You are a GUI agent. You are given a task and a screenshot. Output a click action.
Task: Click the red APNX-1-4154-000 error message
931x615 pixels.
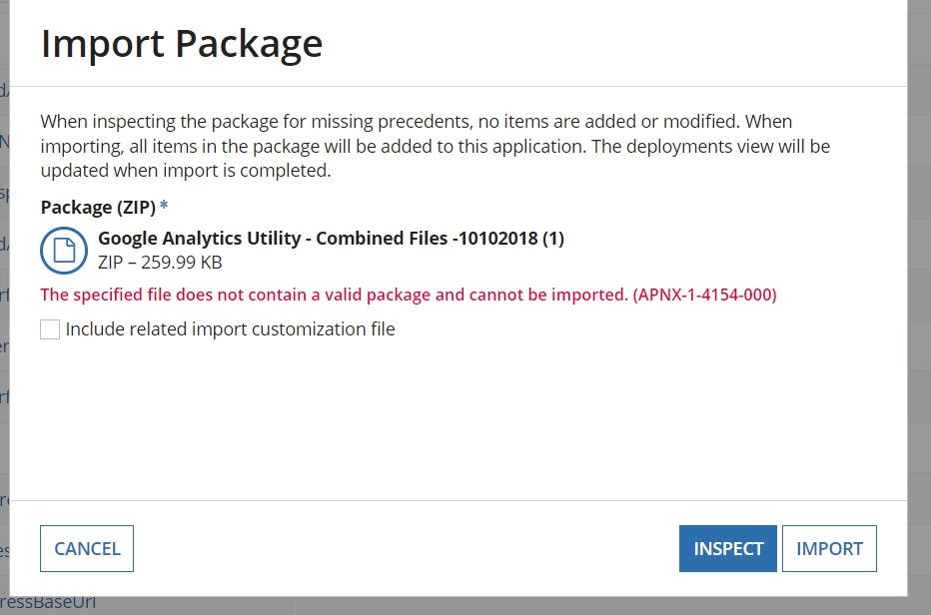coord(409,295)
